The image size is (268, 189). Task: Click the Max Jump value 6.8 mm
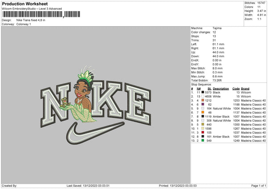[x=218, y=76]
